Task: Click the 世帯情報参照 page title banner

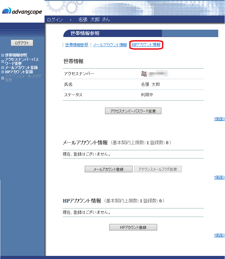Action: pos(141,33)
